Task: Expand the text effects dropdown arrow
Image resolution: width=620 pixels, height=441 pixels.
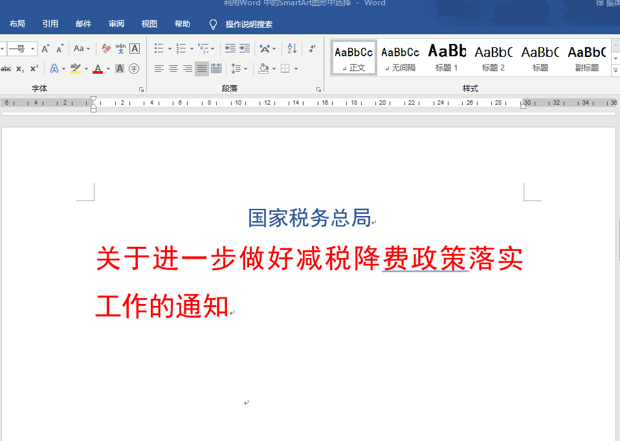Action: tap(63, 69)
